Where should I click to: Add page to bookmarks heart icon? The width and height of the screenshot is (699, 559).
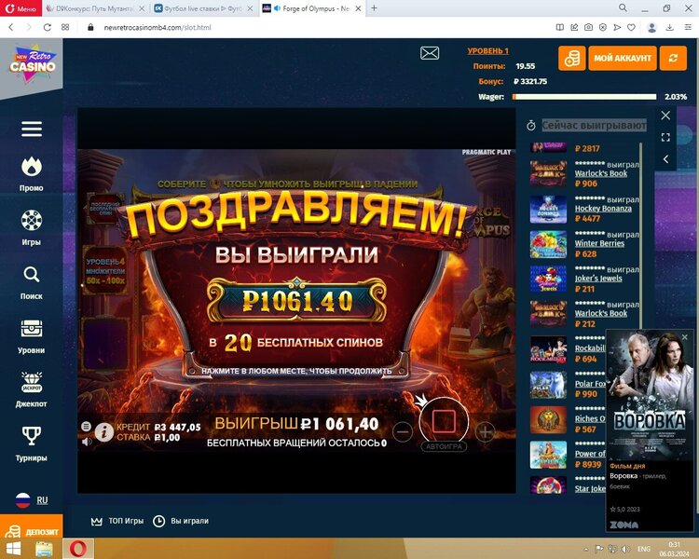(631, 27)
